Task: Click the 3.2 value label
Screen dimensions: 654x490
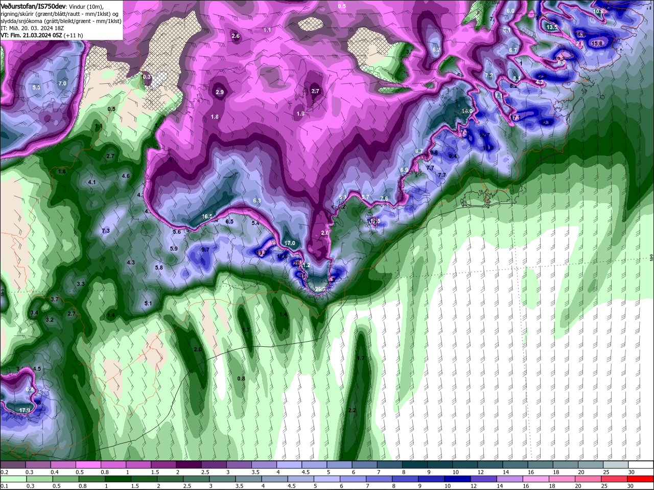Action: coord(50,320)
